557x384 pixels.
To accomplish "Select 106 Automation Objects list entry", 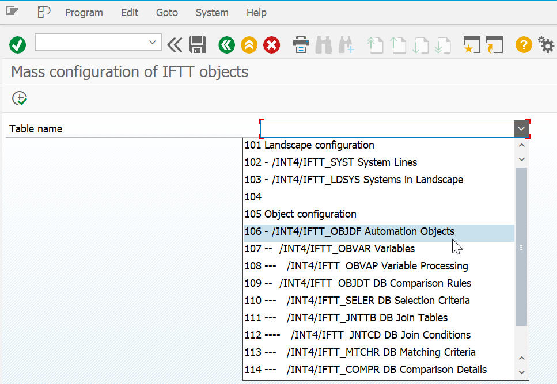I will click(x=349, y=231).
